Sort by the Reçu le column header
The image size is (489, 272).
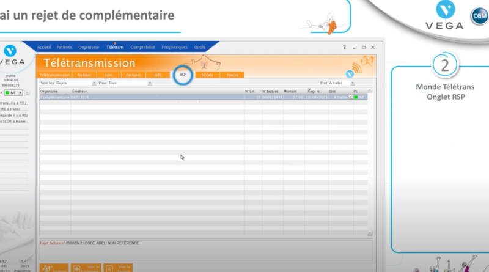(314, 92)
